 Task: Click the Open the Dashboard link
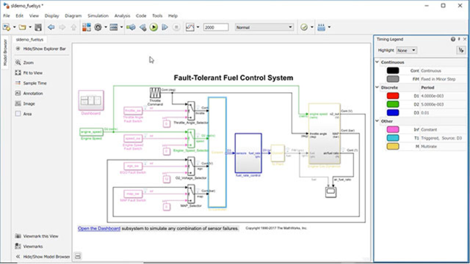pos(99,228)
